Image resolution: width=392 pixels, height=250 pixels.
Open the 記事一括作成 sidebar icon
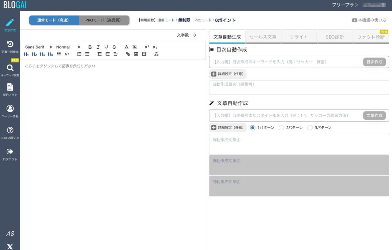click(10, 47)
